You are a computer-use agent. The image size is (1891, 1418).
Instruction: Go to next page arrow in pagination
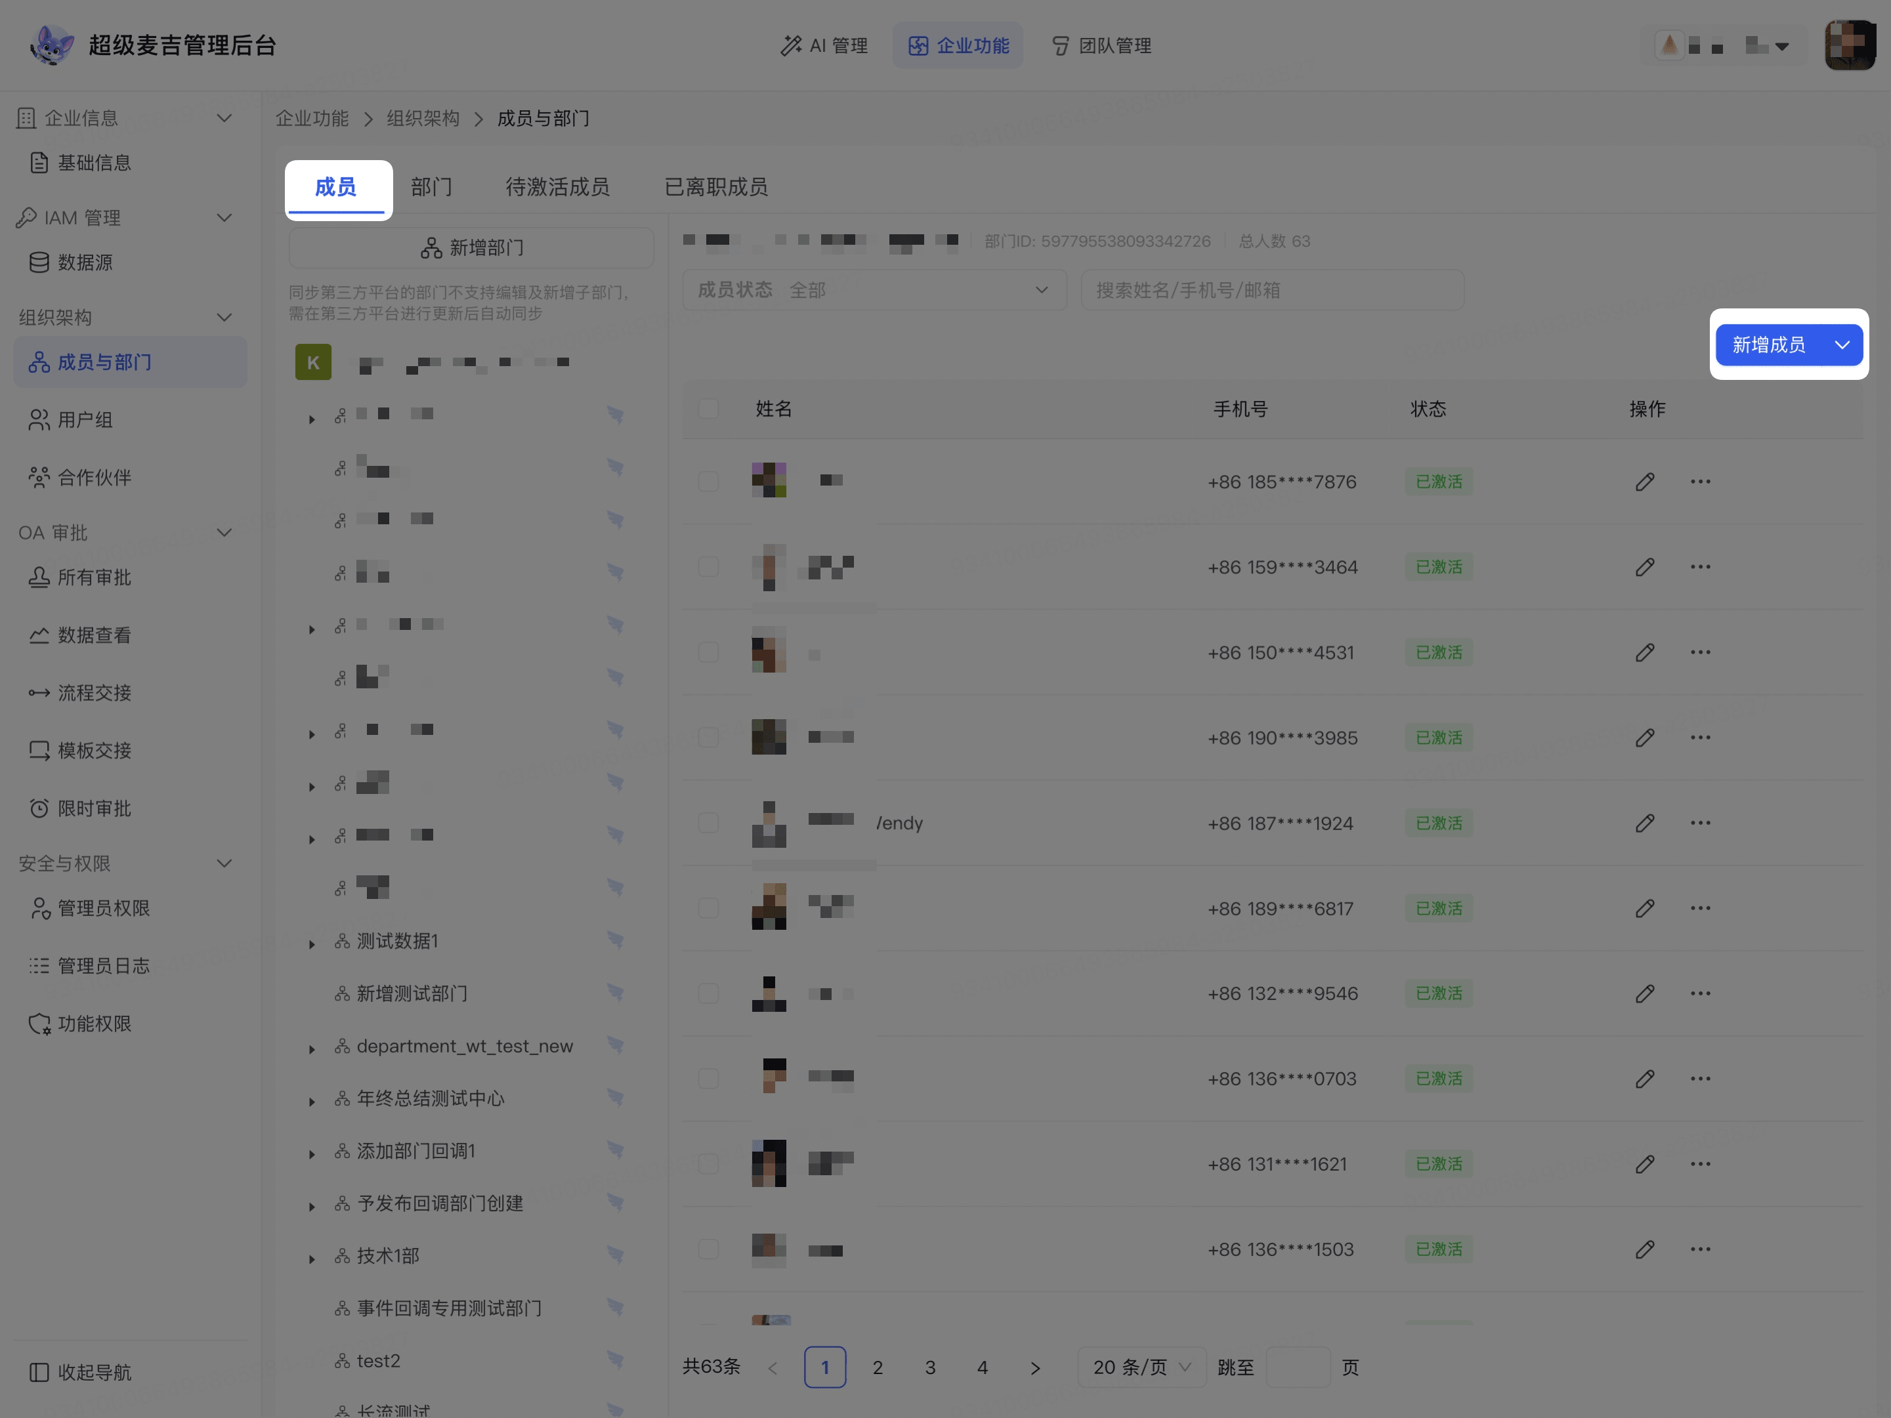coord(1035,1367)
